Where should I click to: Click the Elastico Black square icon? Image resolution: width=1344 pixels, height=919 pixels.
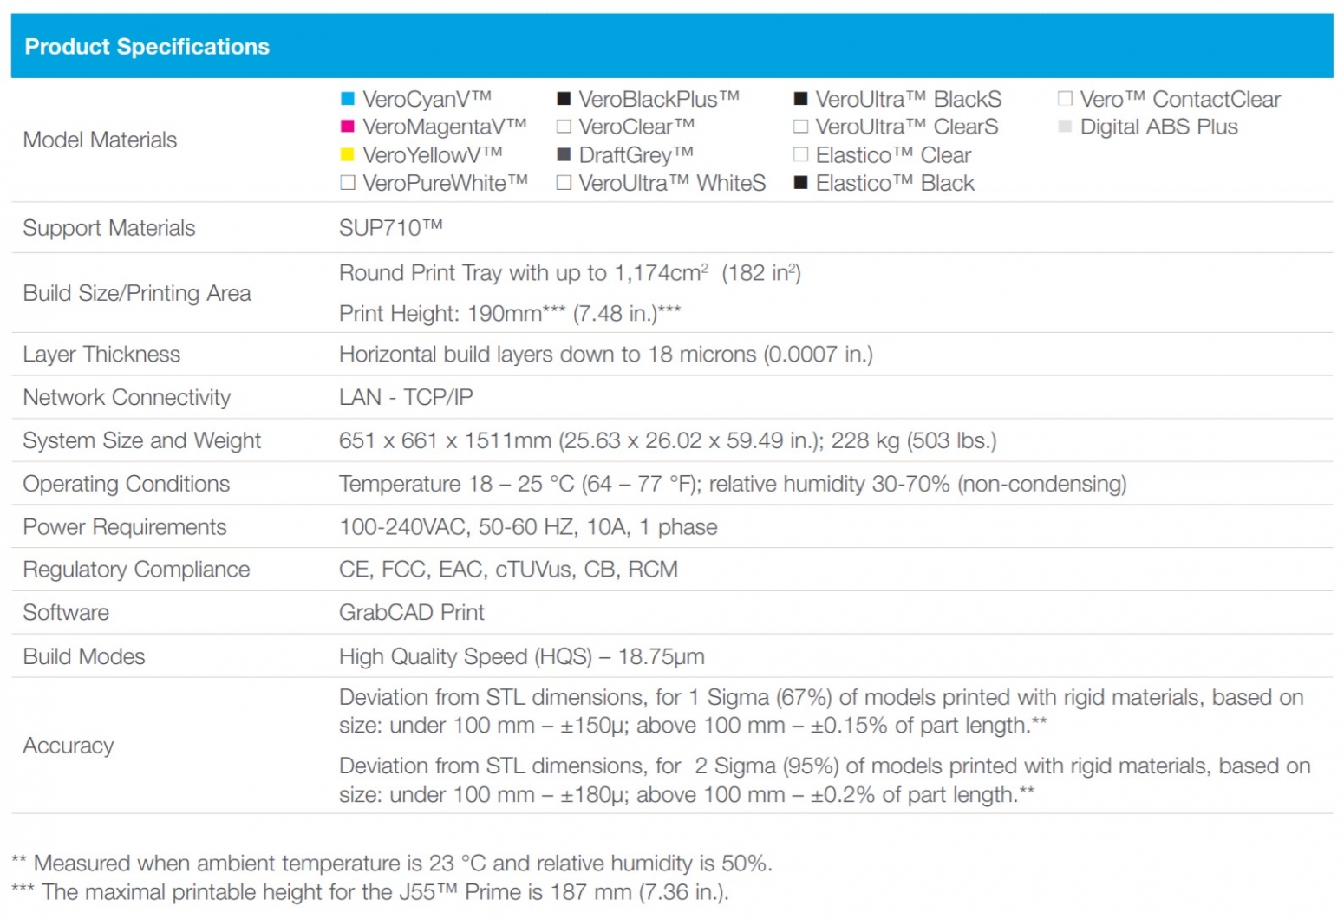click(x=799, y=183)
